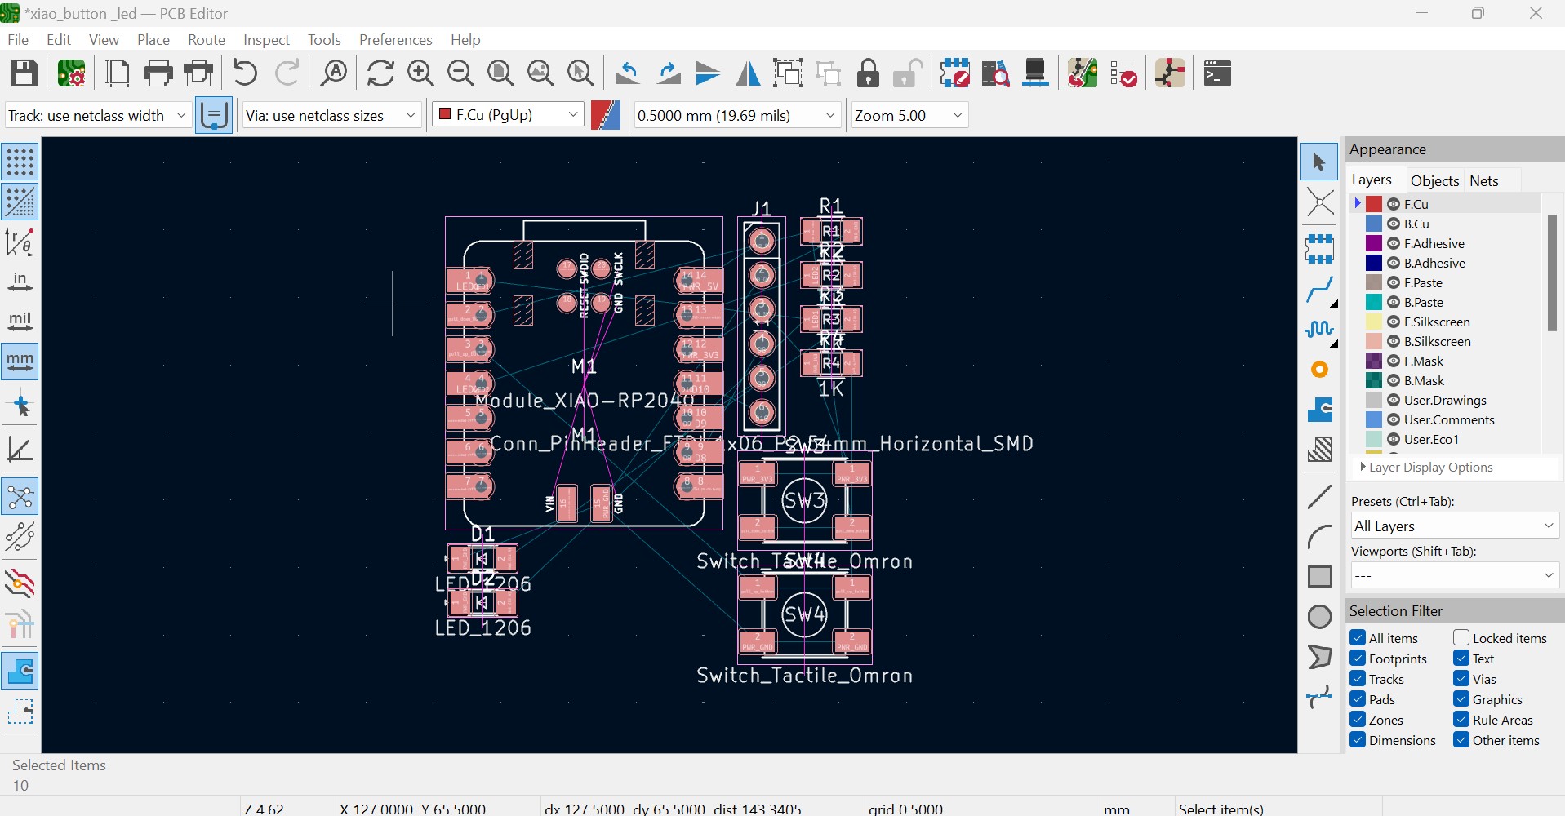
Task: Click the F.Paste layer color swatch
Action: pyautogui.click(x=1374, y=282)
